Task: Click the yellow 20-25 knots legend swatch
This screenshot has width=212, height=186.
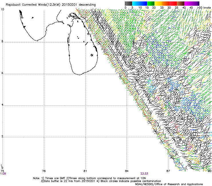Action: pos(158,3)
